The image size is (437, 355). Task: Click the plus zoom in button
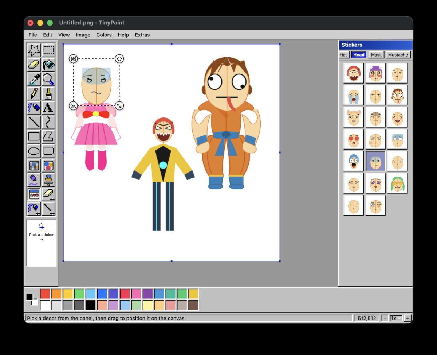point(408,318)
